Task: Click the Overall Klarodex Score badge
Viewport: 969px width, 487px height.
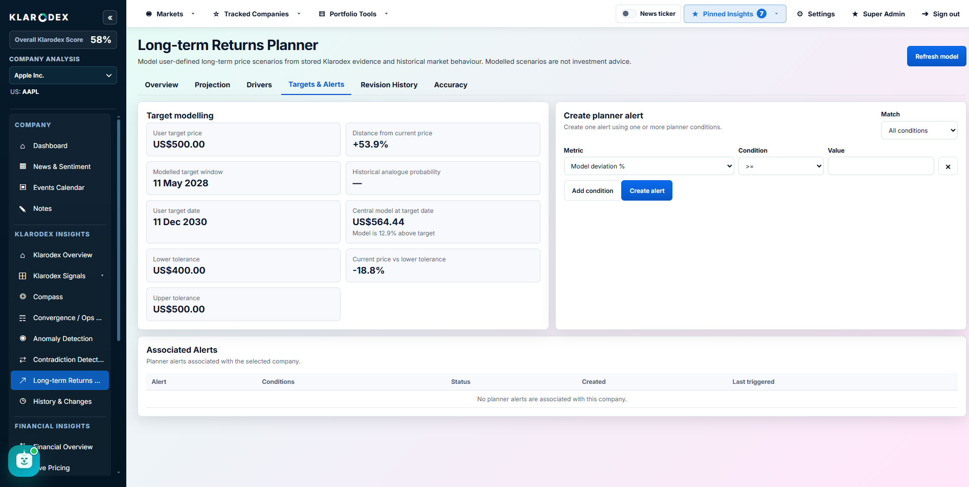Action: (x=63, y=40)
